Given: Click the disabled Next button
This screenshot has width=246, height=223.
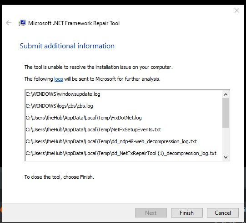Looking at the screenshot, I should coord(151,213).
